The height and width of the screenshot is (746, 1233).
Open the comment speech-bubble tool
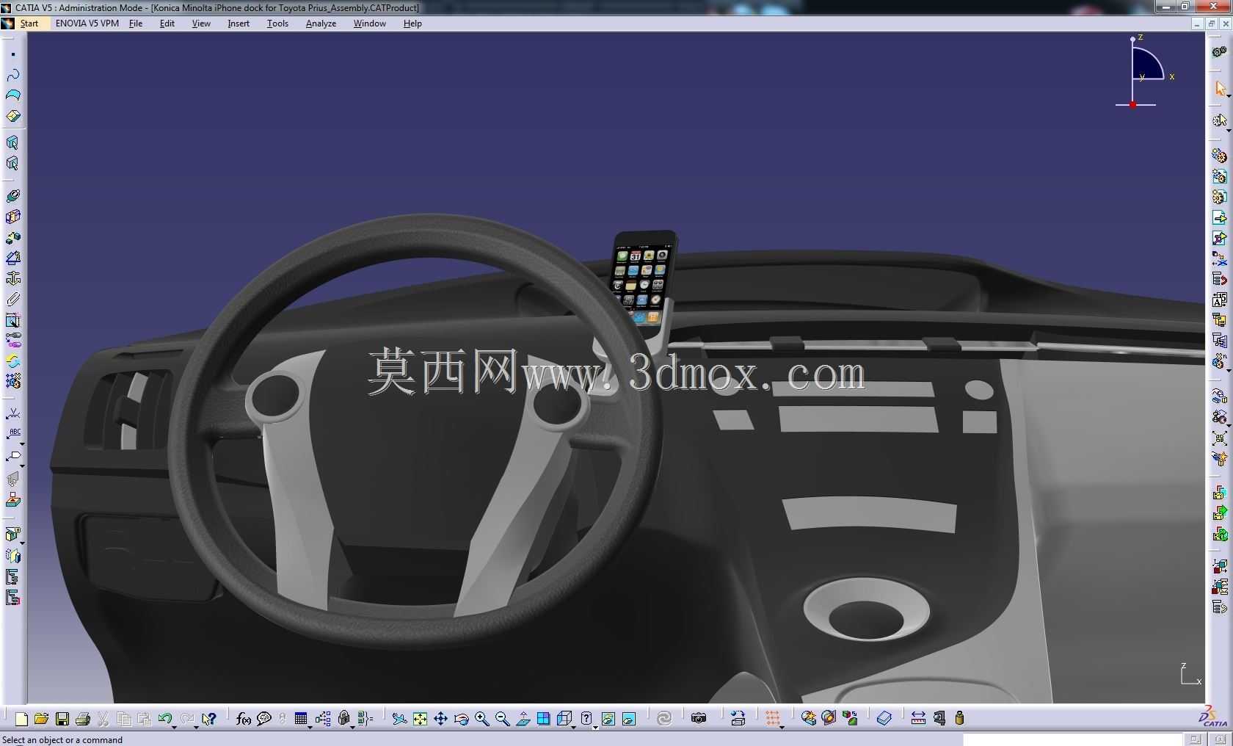tap(264, 719)
